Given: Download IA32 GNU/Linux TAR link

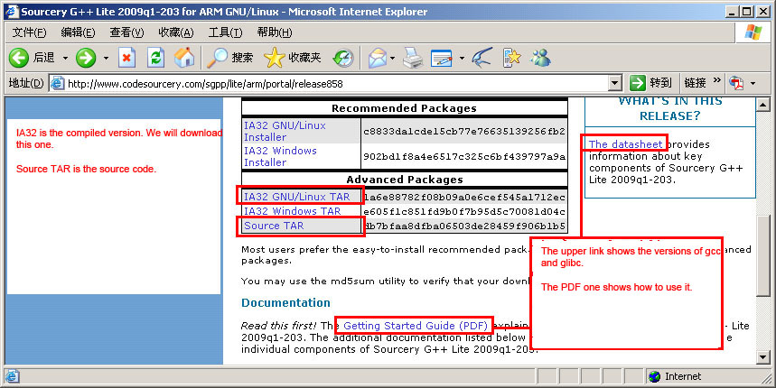Looking at the screenshot, I should click(x=297, y=197).
